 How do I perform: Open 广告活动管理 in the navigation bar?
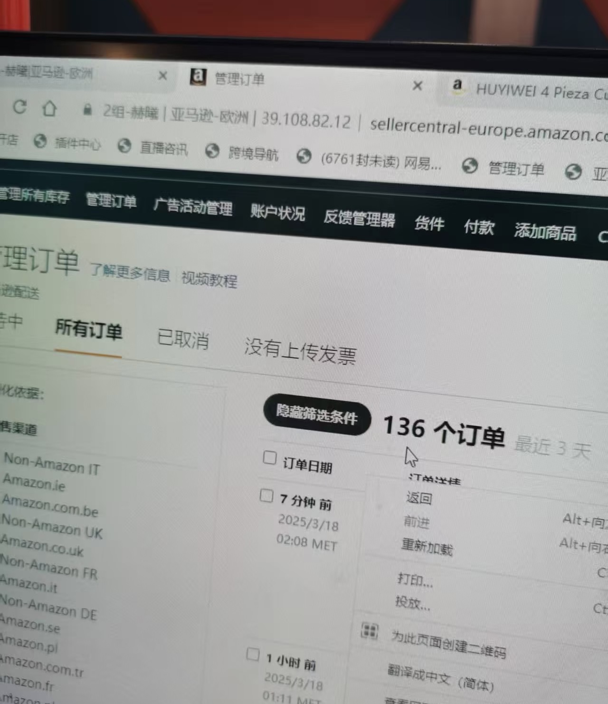pos(193,207)
